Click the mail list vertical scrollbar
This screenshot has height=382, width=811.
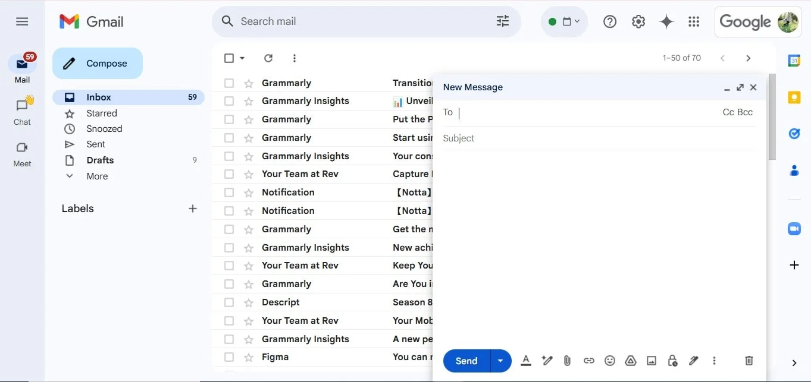coord(772,117)
